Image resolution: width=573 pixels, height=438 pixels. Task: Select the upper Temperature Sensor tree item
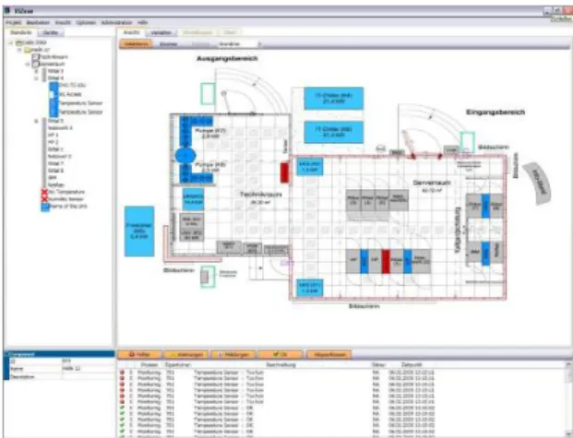click(x=81, y=103)
